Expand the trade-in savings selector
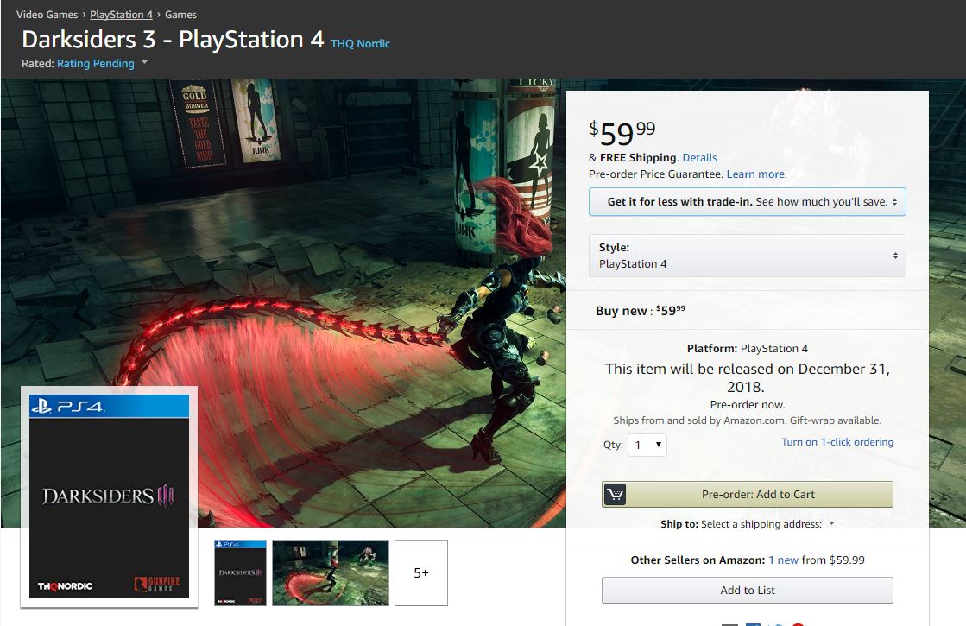 tap(747, 202)
